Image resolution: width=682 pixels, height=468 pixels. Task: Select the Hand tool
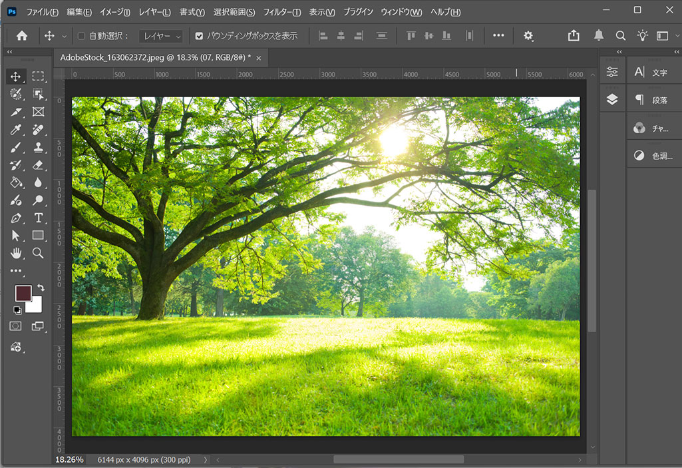coord(16,253)
